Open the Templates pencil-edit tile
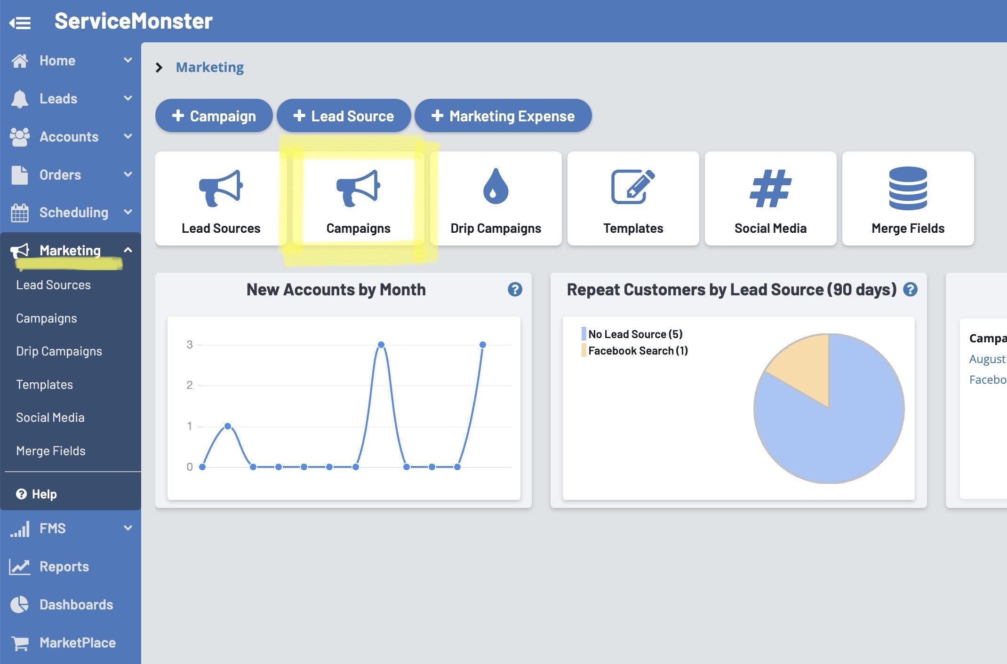Image resolution: width=1007 pixels, height=664 pixels. [x=633, y=198]
